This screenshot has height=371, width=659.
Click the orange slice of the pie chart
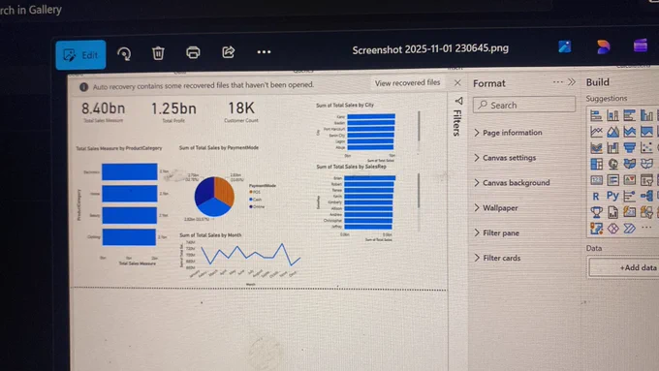tap(224, 191)
